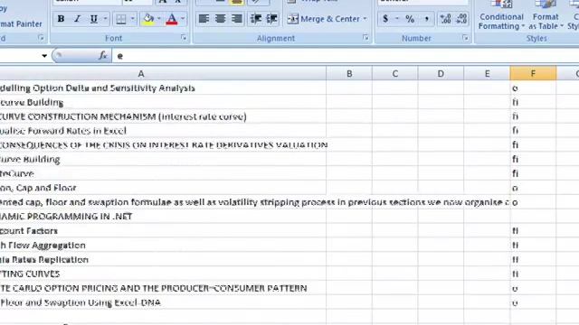Image resolution: width=579 pixels, height=325 pixels.
Task: Toggle Bold formatting
Action: pos(61,19)
